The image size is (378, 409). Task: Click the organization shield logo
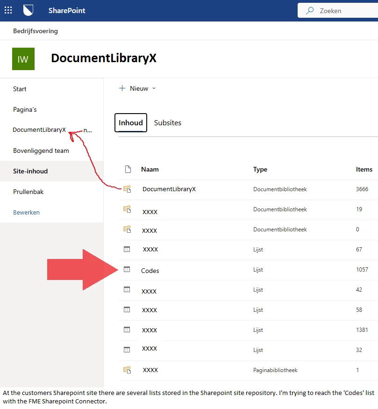point(28,10)
